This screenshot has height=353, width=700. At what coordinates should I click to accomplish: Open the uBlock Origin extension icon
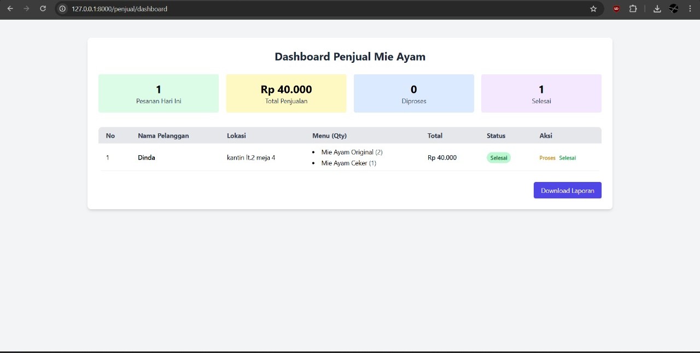point(616,9)
